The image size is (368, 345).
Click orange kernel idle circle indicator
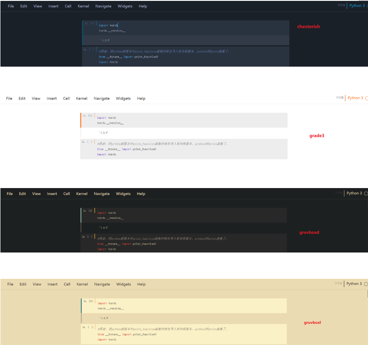pos(367,98)
